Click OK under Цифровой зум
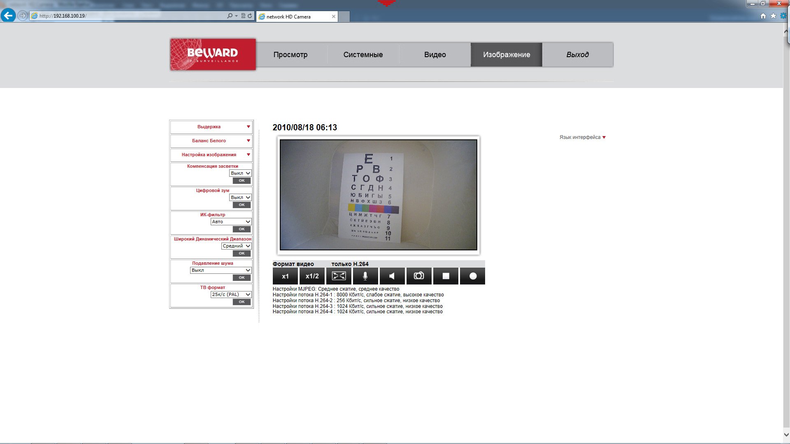Viewport: 790px width, 444px height. click(x=242, y=205)
